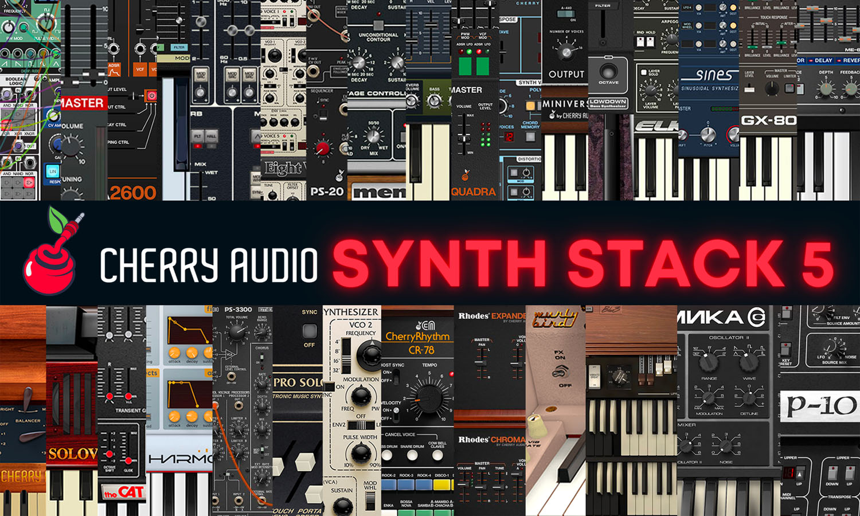
Task: Click the 'CHERRY AUDIO' banner text
Action: [x=209, y=265]
